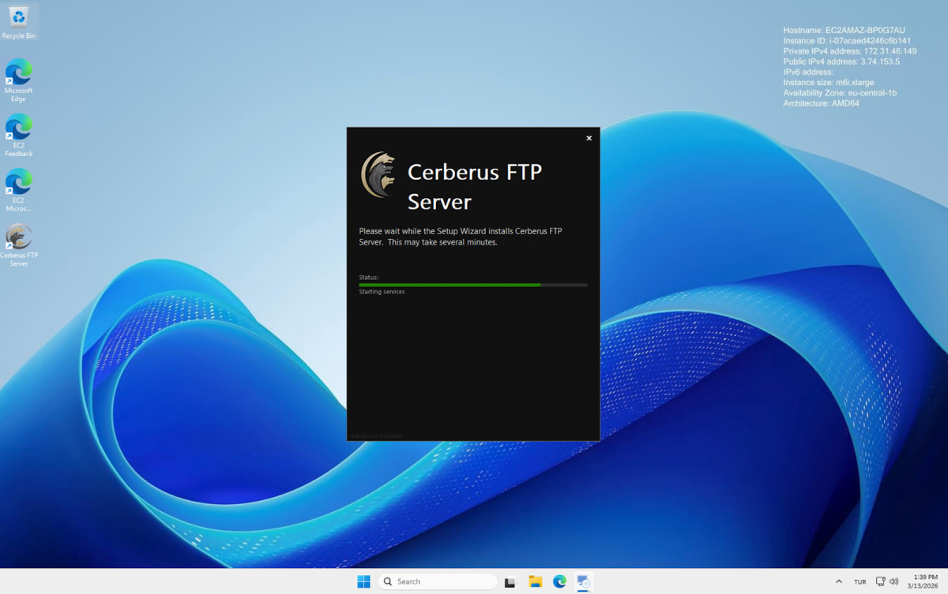Select the EC2 Microsoft desktop shortcut
The height and width of the screenshot is (594, 948).
point(18,190)
